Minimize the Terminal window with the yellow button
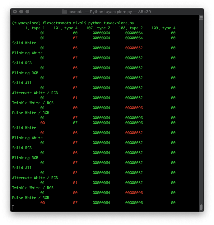 [x=21, y=12]
